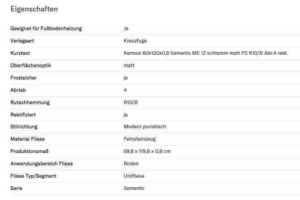Select the Verlegeart value 'Kreuzfuge'
The width and height of the screenshot is (300, 200).
[135, 41]
